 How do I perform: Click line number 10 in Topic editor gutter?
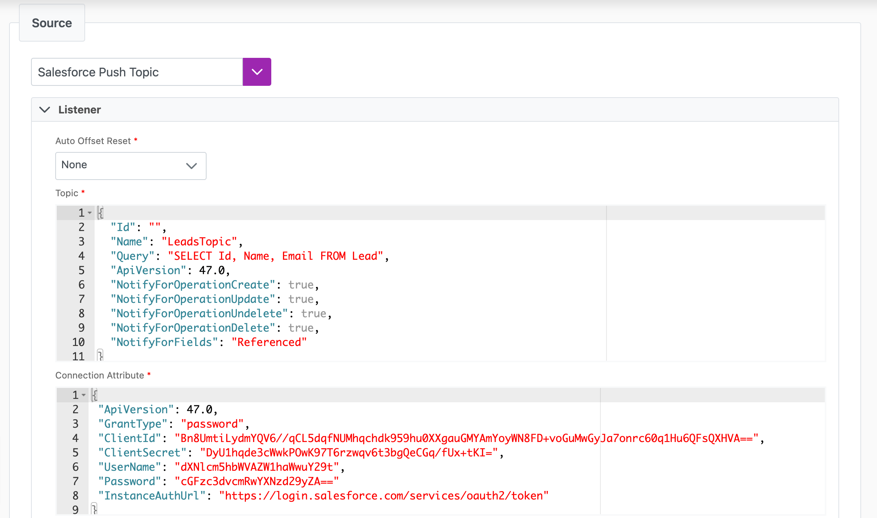click(x=78, y=342)
